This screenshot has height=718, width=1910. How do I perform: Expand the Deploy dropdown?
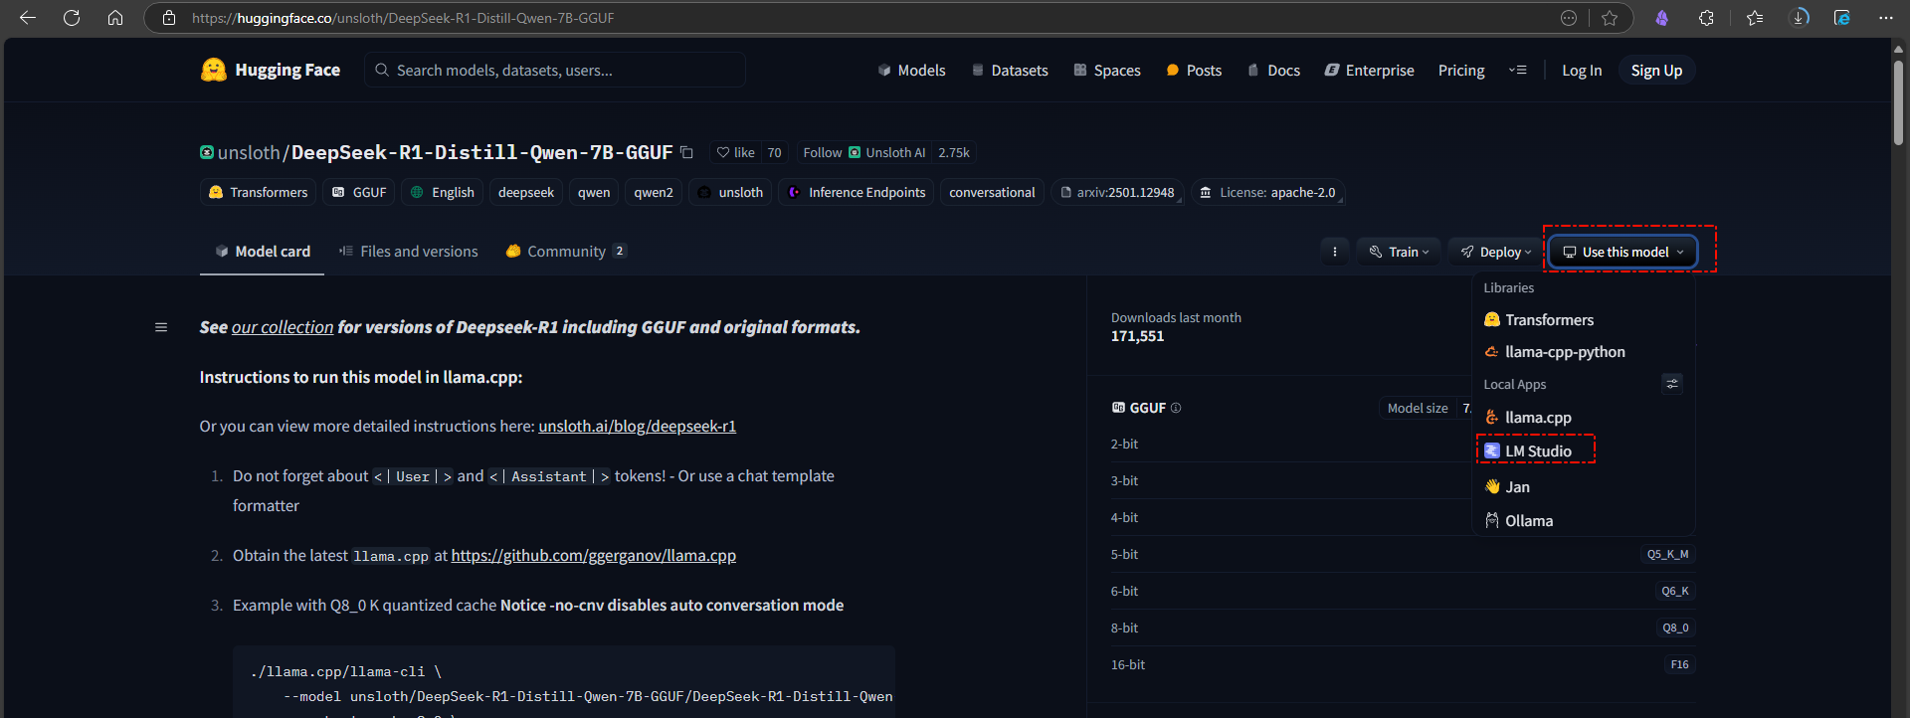pos(1495,252)
